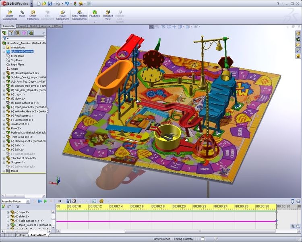
Task: Click the Print icon in title toolbar
Action: pyautogui.click(x=58, y=4)
